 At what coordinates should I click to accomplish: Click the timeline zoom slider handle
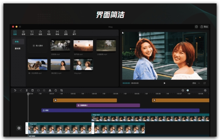(188, 91)
